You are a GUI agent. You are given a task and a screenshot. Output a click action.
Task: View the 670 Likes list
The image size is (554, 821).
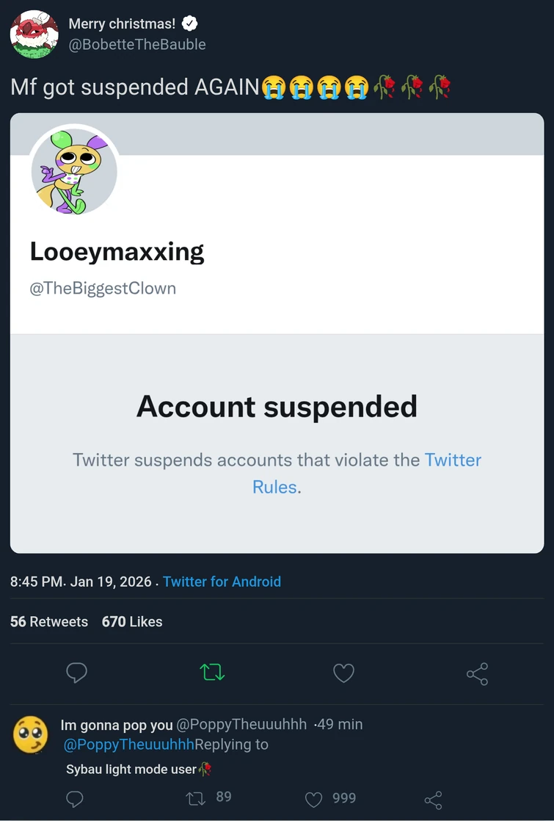point(132,621)
